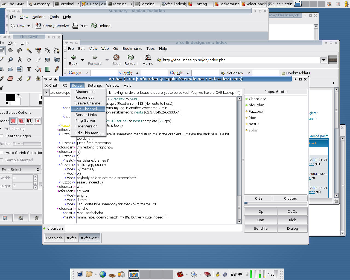Enable Feather Edges checkbox
This screenshot has height=280, width=350.
(2, 136)
